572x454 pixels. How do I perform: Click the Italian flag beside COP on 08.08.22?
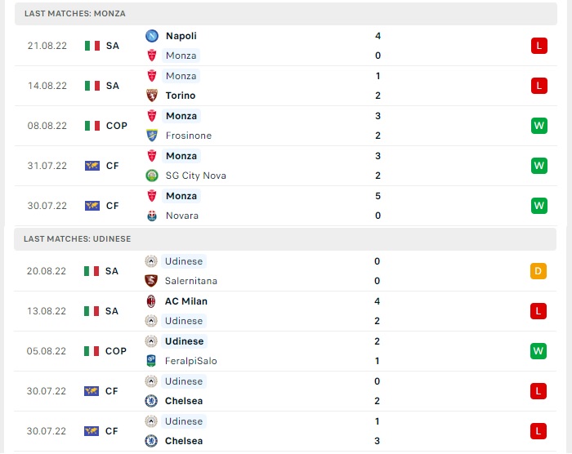pyautogui.click(x=92, y=126)
